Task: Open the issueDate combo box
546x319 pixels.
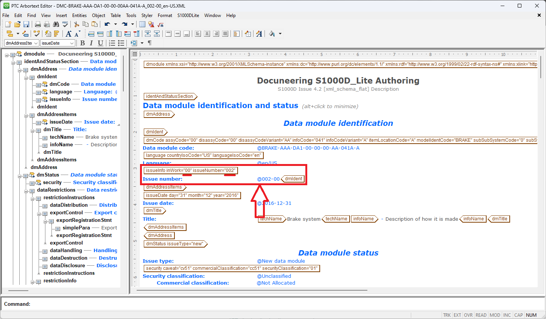Action: 72,43
